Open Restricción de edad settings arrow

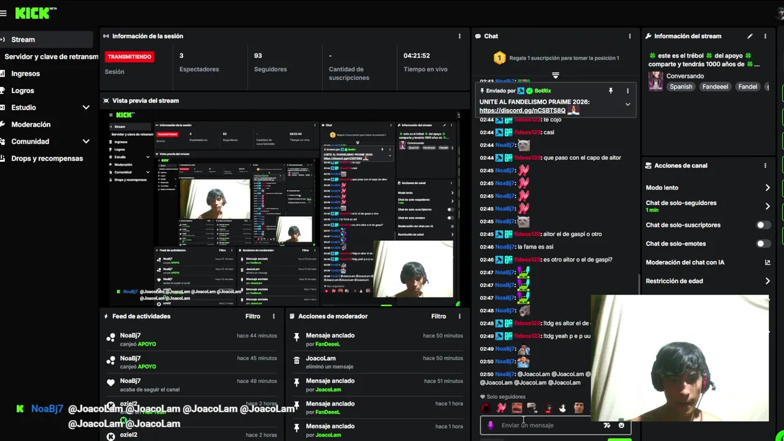click(767, 281)
